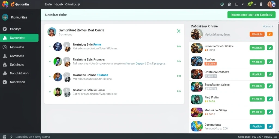Image resolution: width=279 pixels, height=139 pixels.
Task: Click the green circular status icon in header
Action: 222,4
